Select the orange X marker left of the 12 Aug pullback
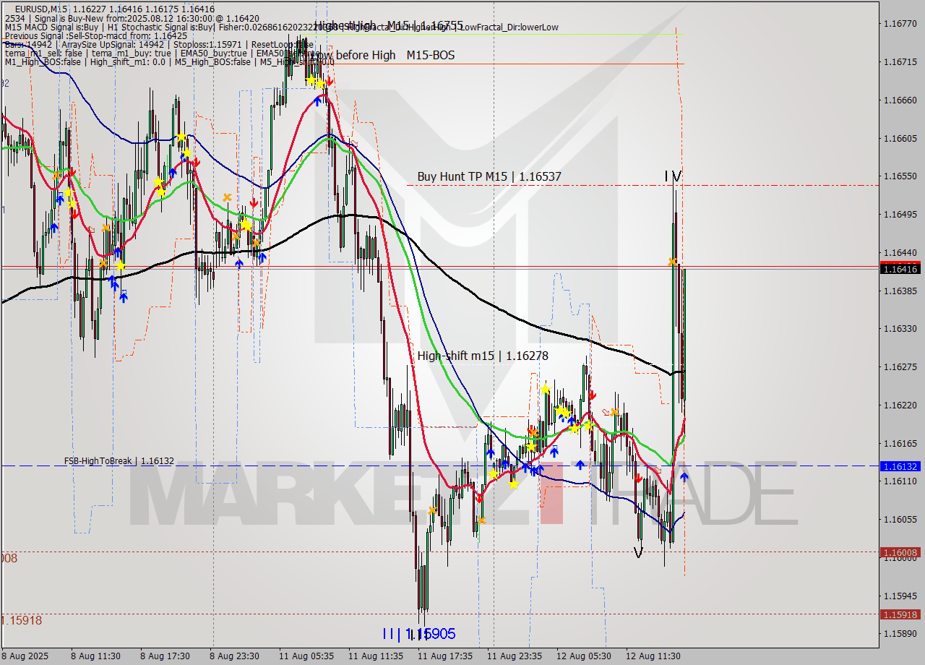Image resolution: width=925 pixels, height=665 pixels. point(614,412)
